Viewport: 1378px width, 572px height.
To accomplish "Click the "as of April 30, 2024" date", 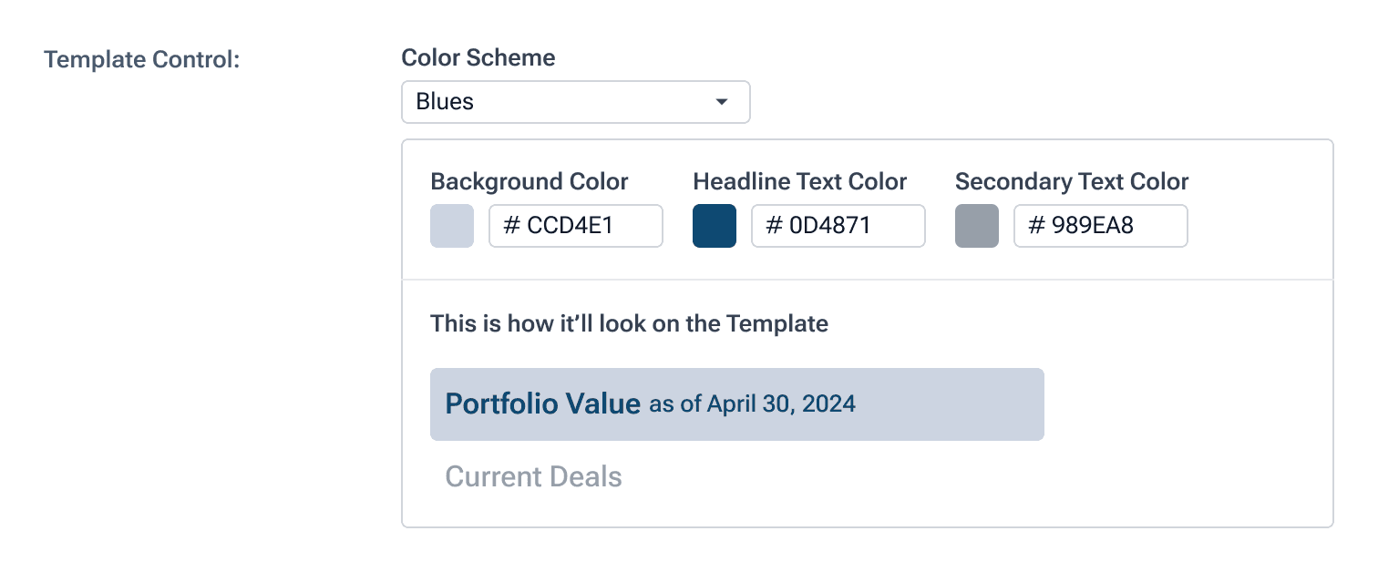I will tap(752, 403).
